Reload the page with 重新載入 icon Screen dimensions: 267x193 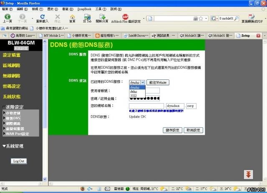point(43,17)
